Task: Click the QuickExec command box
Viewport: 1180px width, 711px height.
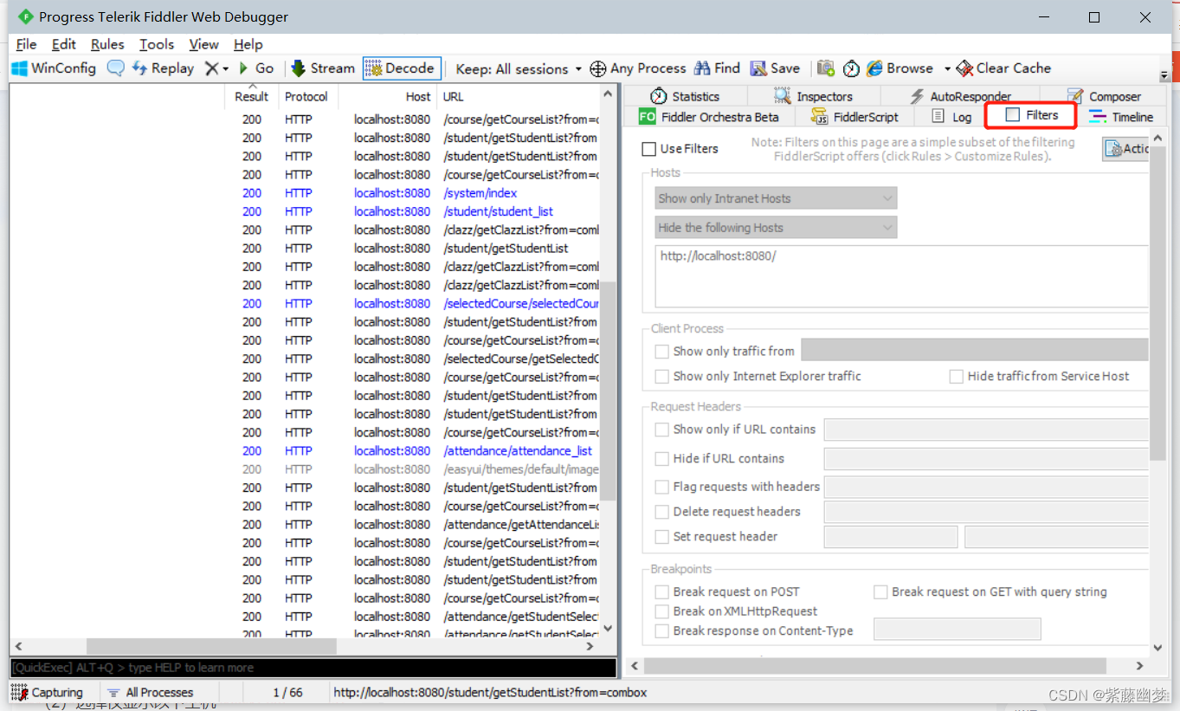Action: point(313,668)
